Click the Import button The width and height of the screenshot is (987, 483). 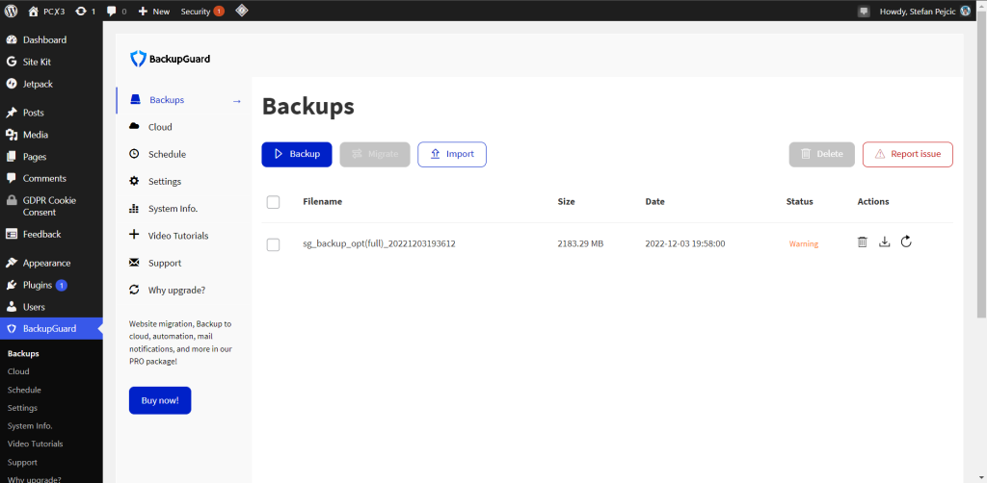tap(452, 154)
